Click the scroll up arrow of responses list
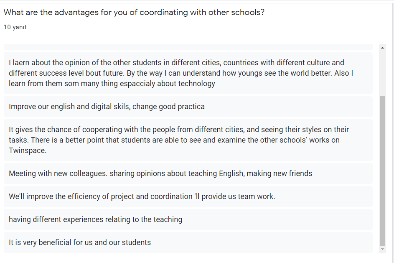Viewport: 394px width, 263px height. (383, 48)
